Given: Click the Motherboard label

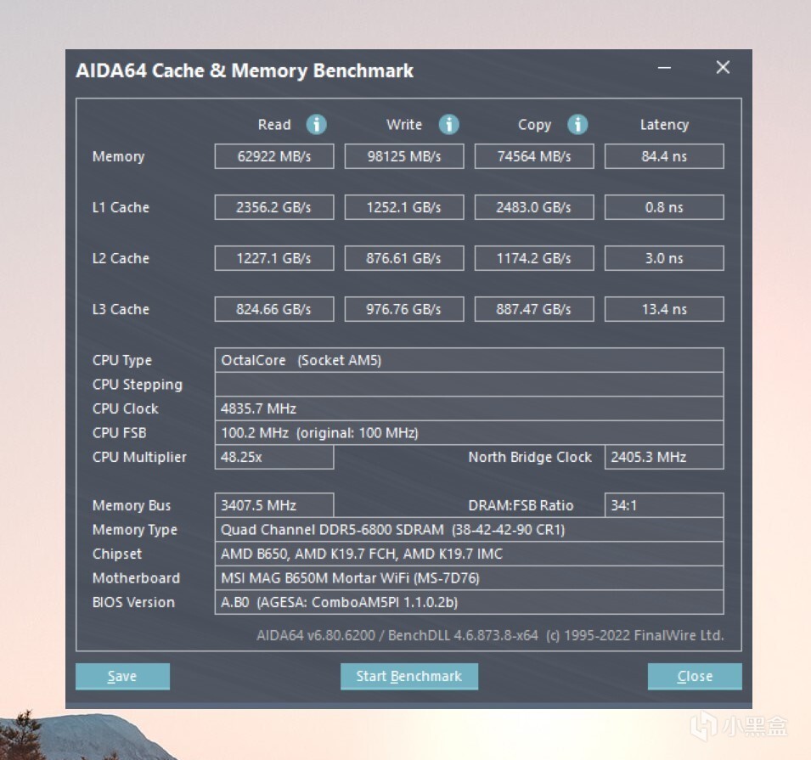Looking at the screenshot, I should coord(136,578).
